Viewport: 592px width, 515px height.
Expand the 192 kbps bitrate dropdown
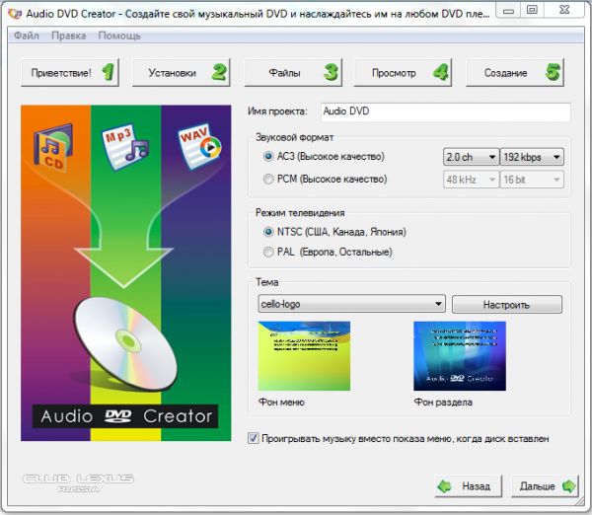pos(532,157)
